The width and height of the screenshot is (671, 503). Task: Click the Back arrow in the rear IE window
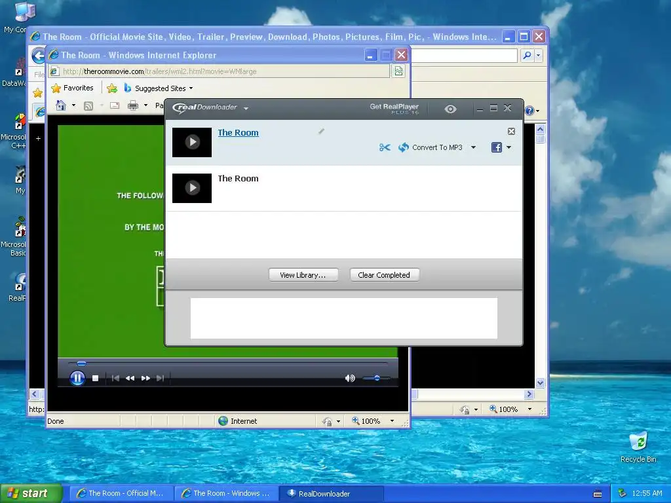coord(39,56)
